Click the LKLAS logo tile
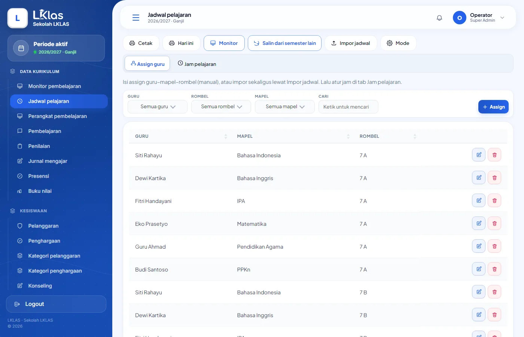The height and width of the screenshot is (337, 524). 18,18
